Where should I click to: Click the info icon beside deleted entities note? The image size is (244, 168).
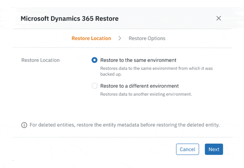click(24, 125)
